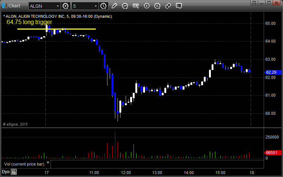
Task: Open the alerts A icon menu
Action: click(x=157, y=6)
